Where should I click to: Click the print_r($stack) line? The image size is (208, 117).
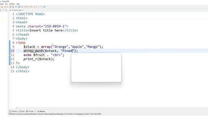tap(39, 59)
